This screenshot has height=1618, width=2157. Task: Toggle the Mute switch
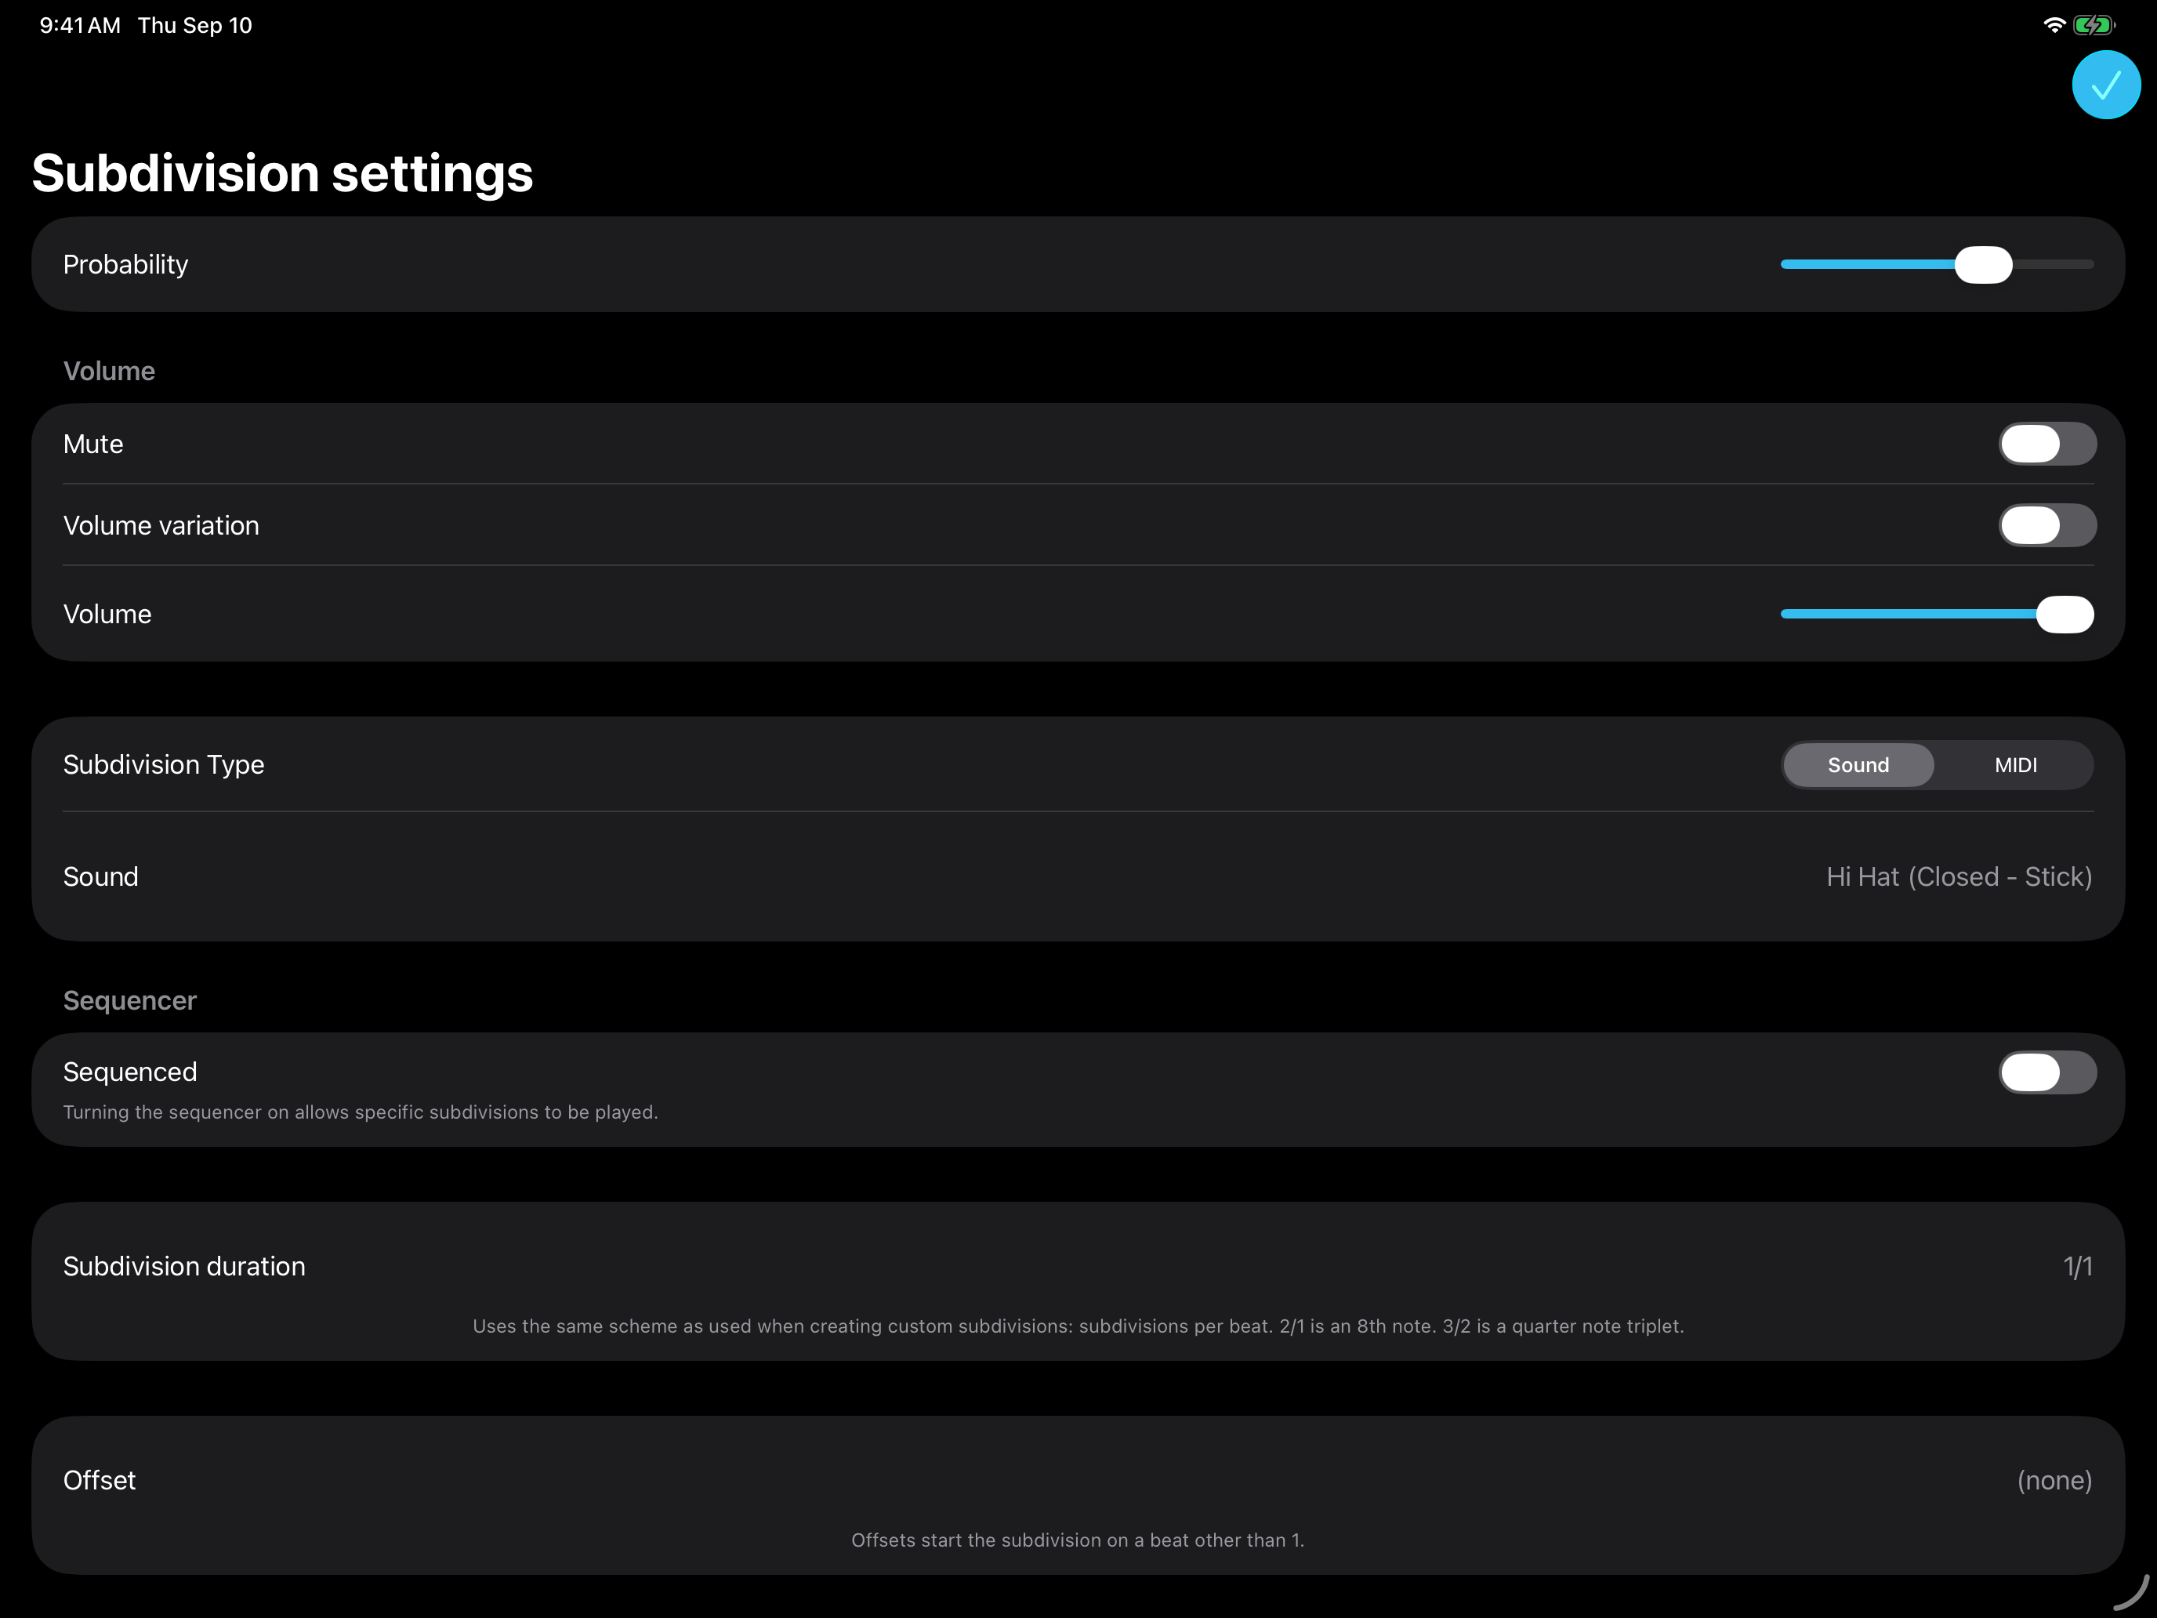tap(2046, 444)
